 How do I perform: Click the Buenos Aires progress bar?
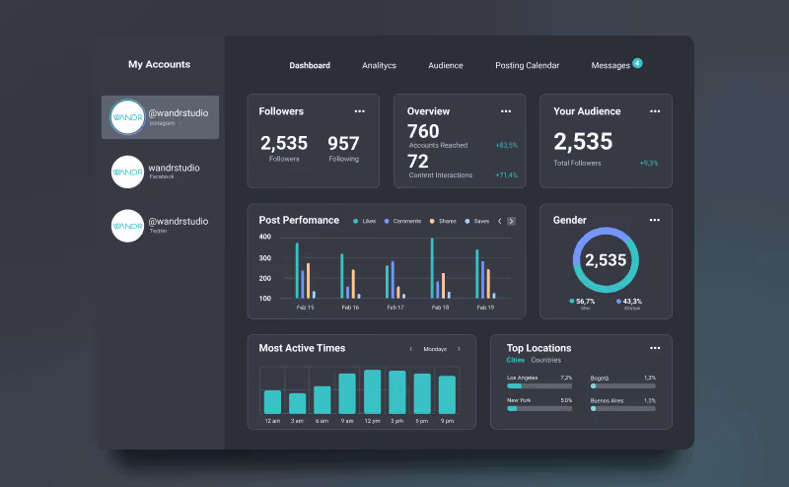[623, 408]
